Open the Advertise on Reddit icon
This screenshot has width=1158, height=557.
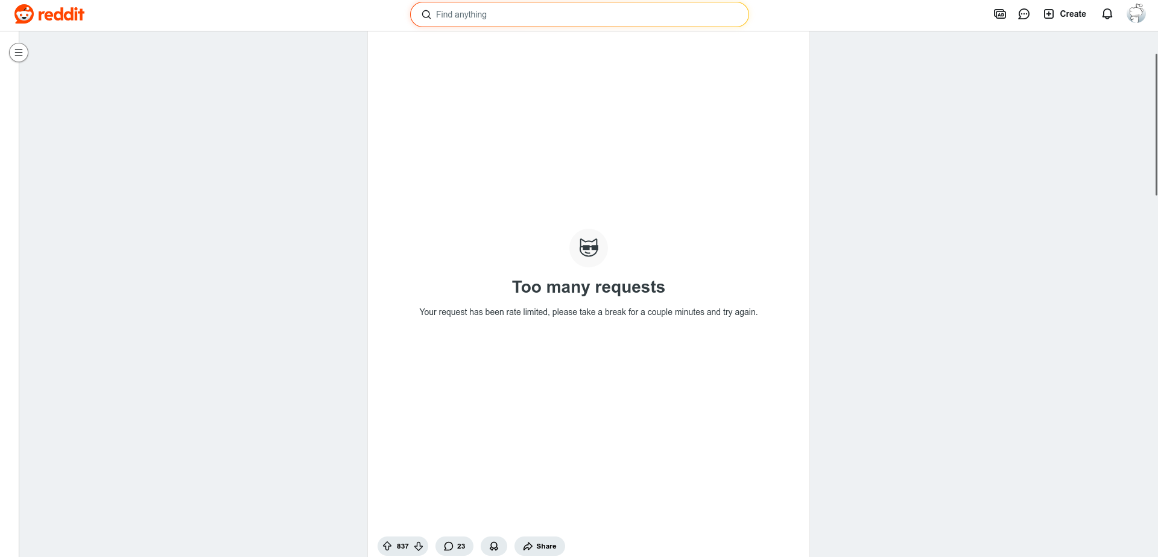tap(999, 14)
